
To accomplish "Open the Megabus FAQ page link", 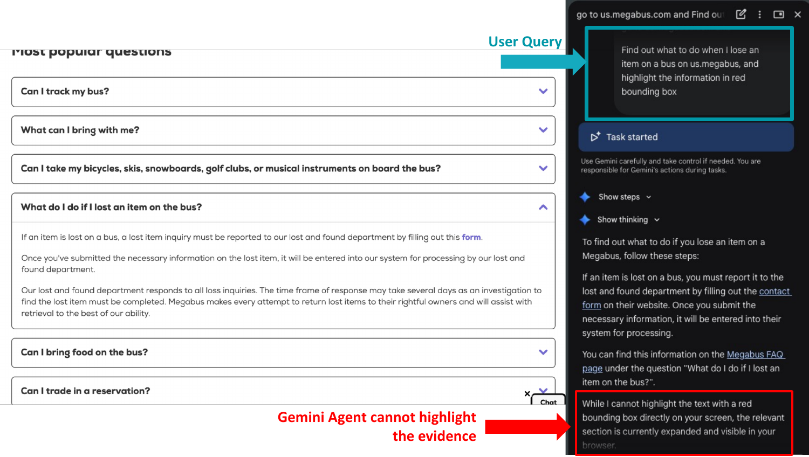I will [x=755, y=354].
